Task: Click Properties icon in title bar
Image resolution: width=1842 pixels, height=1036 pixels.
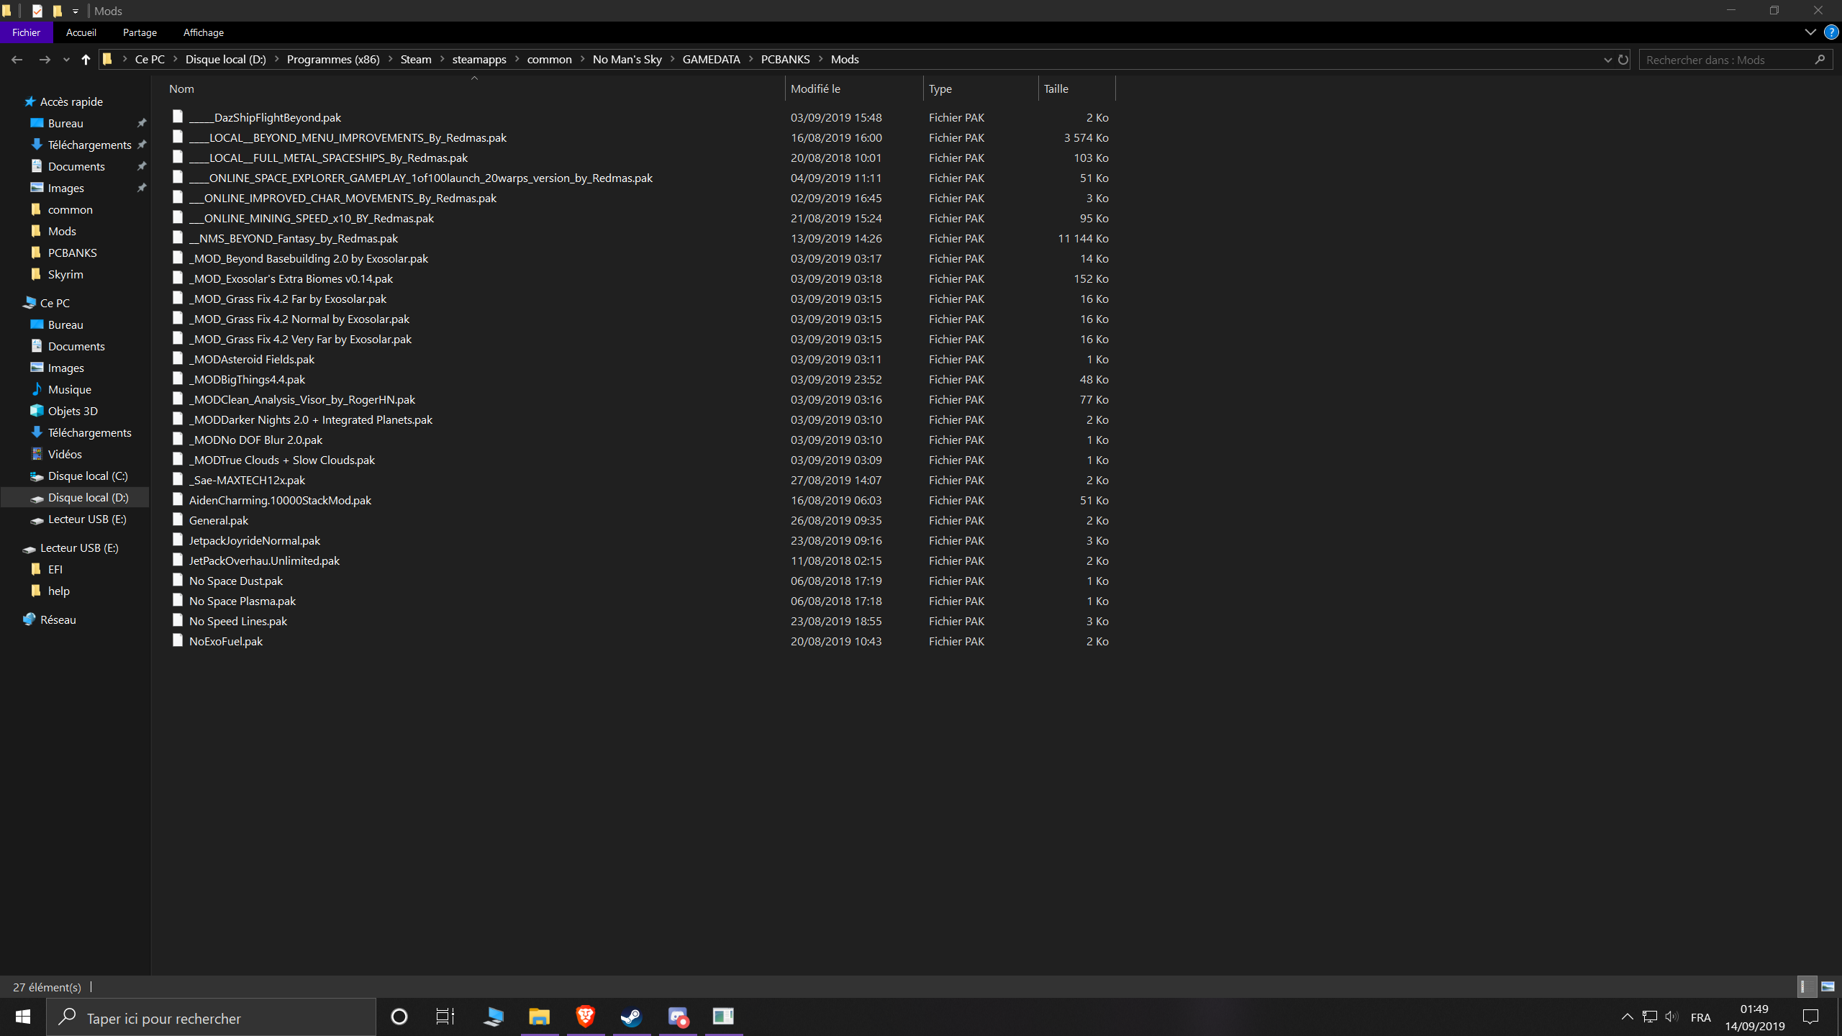Action: (x=37, y=11)
